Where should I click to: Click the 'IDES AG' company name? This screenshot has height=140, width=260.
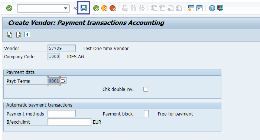[75, 57]
